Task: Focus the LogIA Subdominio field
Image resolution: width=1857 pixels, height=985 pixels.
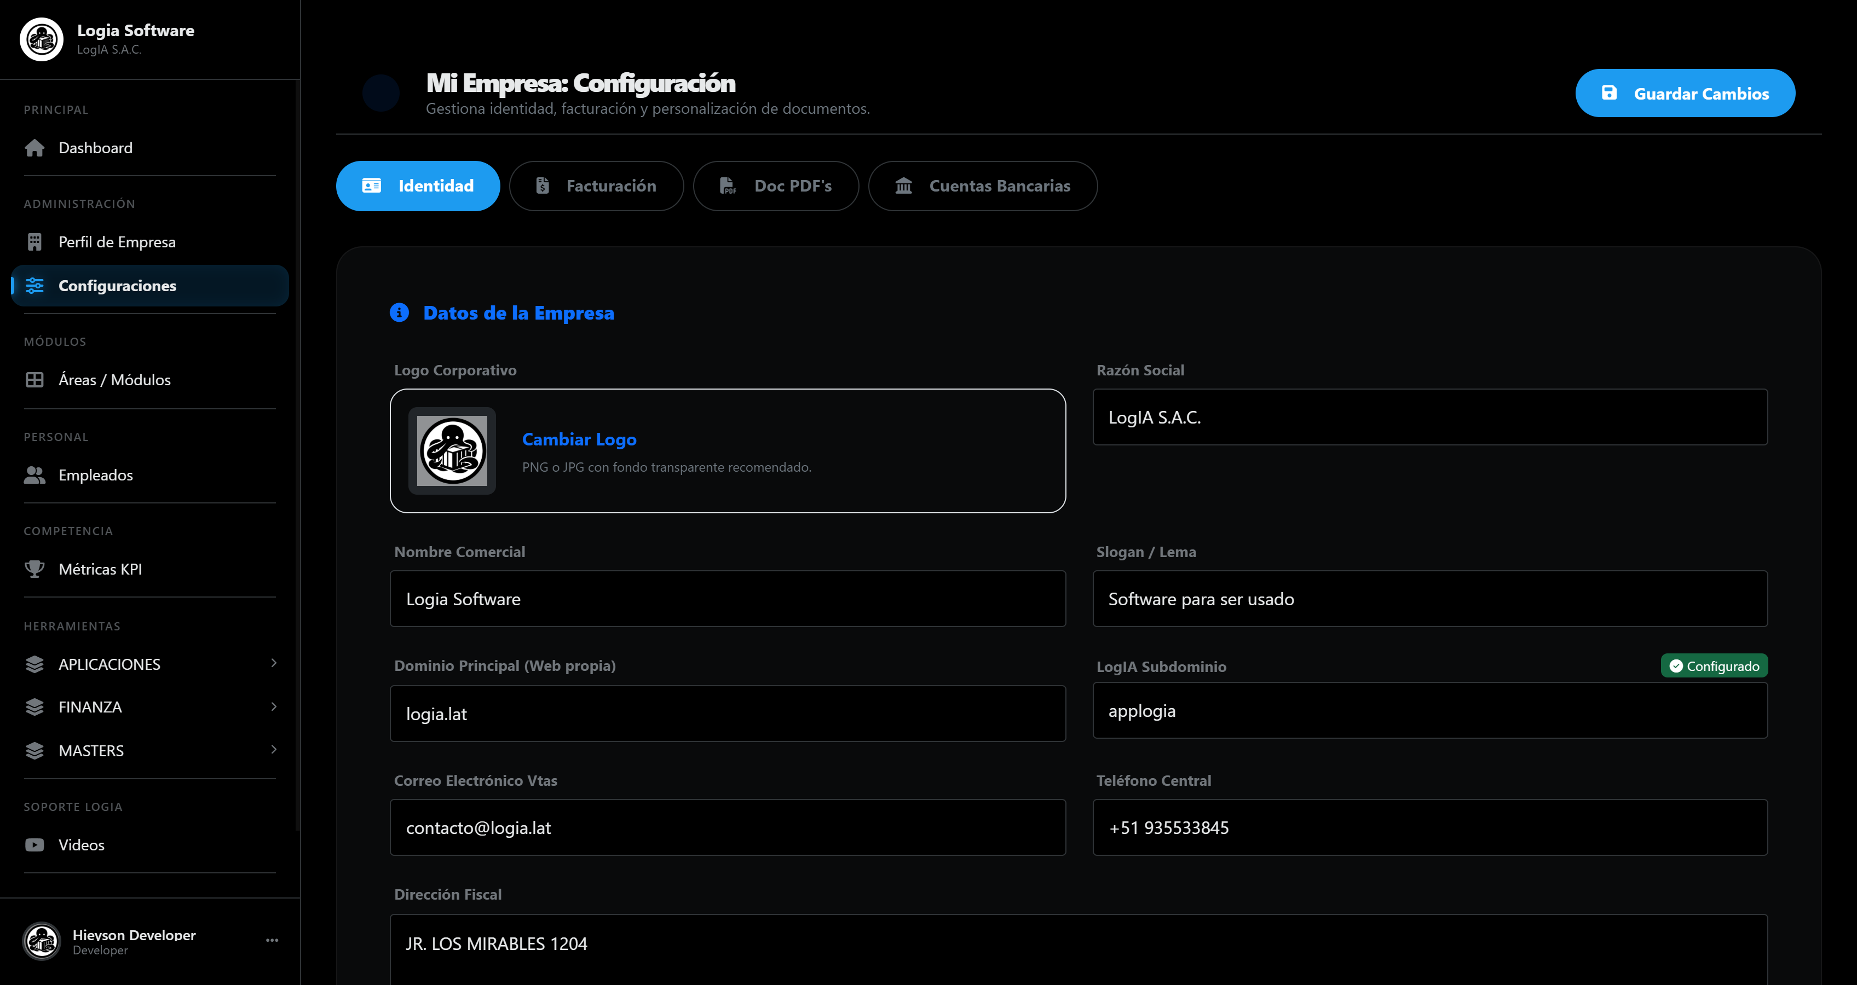Action: coord(1429,710)
